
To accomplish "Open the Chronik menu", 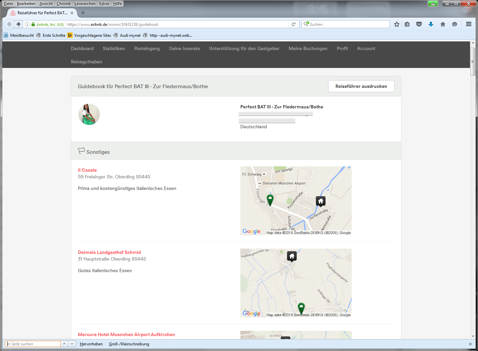I will [63, 4].
